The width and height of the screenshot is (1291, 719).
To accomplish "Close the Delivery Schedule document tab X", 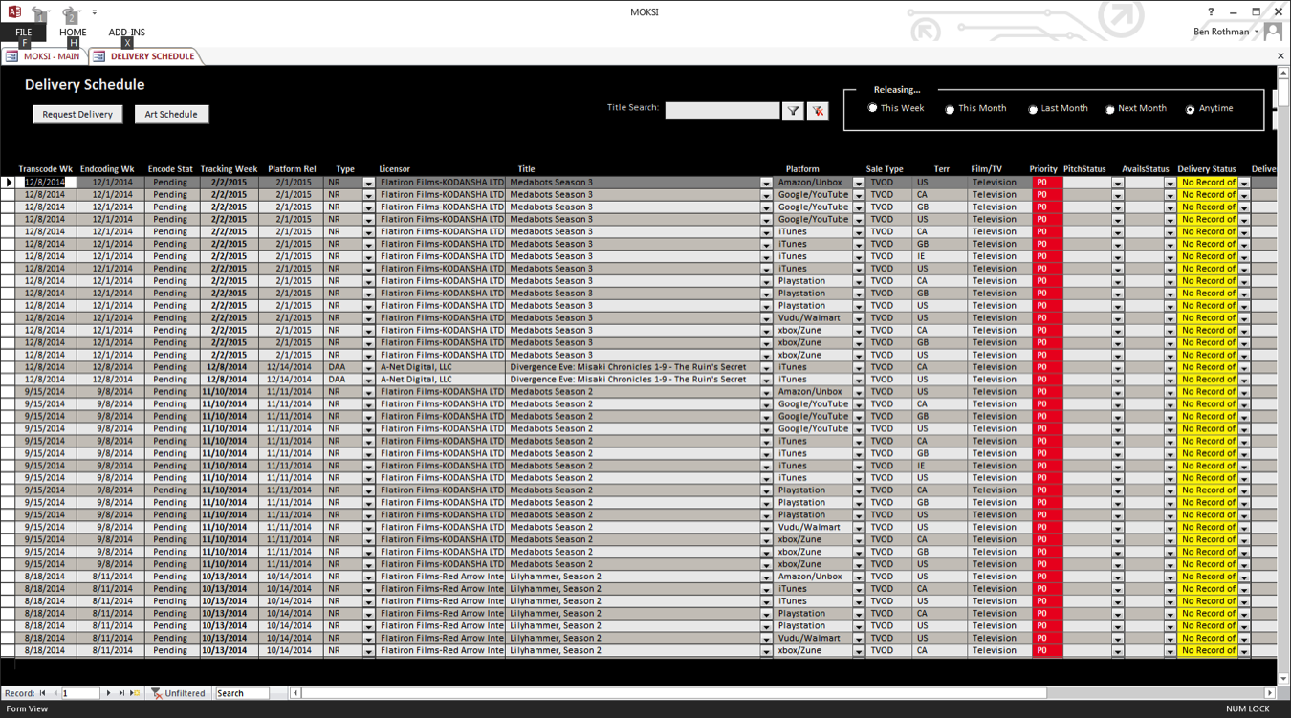I will pos(1280,56).
